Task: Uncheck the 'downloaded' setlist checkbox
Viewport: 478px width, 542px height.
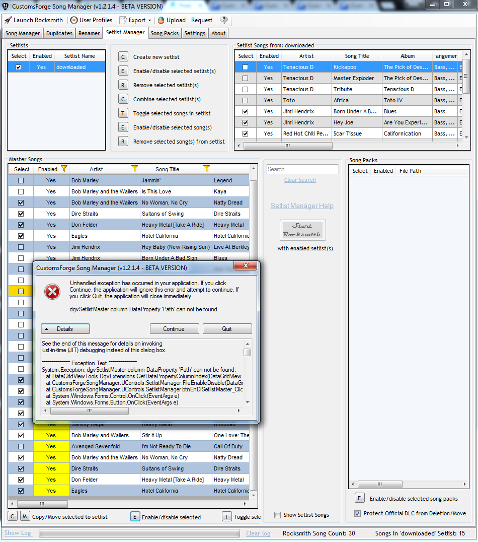Action: tap(18, 67)
